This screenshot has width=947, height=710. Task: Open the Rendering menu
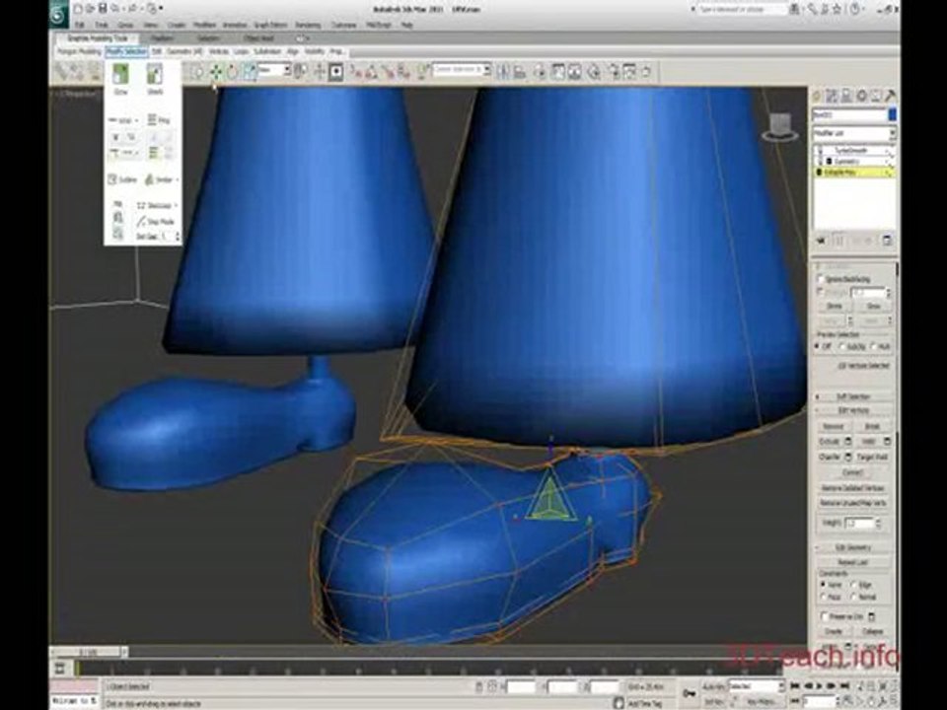click(308, 26)
